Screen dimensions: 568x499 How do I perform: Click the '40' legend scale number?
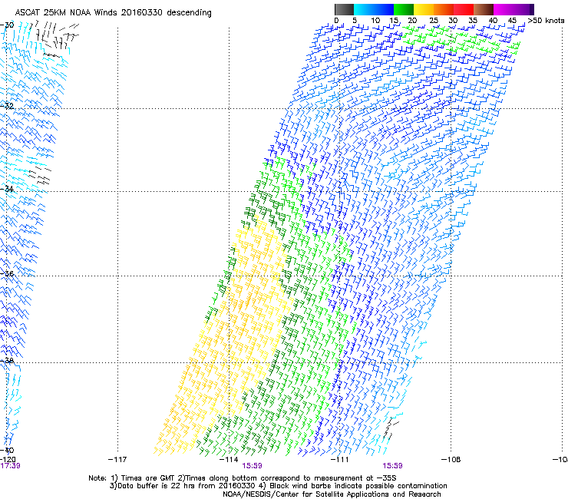pos(493,21)
